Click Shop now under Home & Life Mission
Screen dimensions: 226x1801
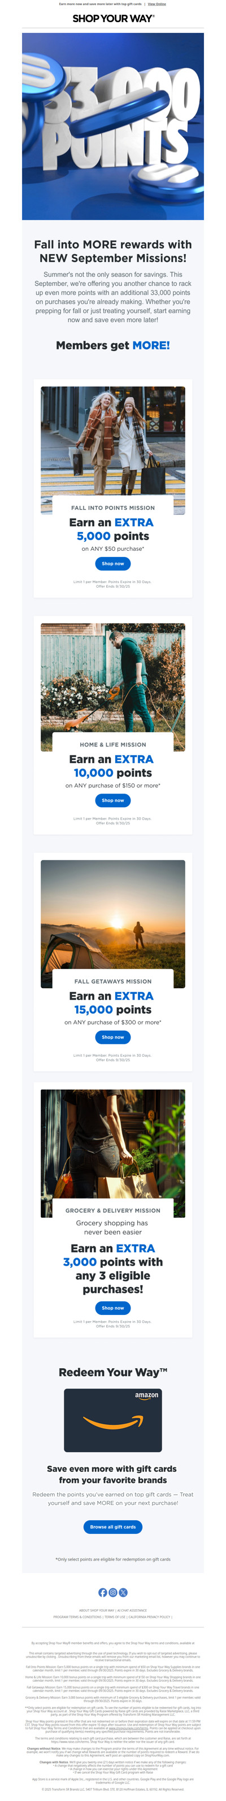coord(112,800)
